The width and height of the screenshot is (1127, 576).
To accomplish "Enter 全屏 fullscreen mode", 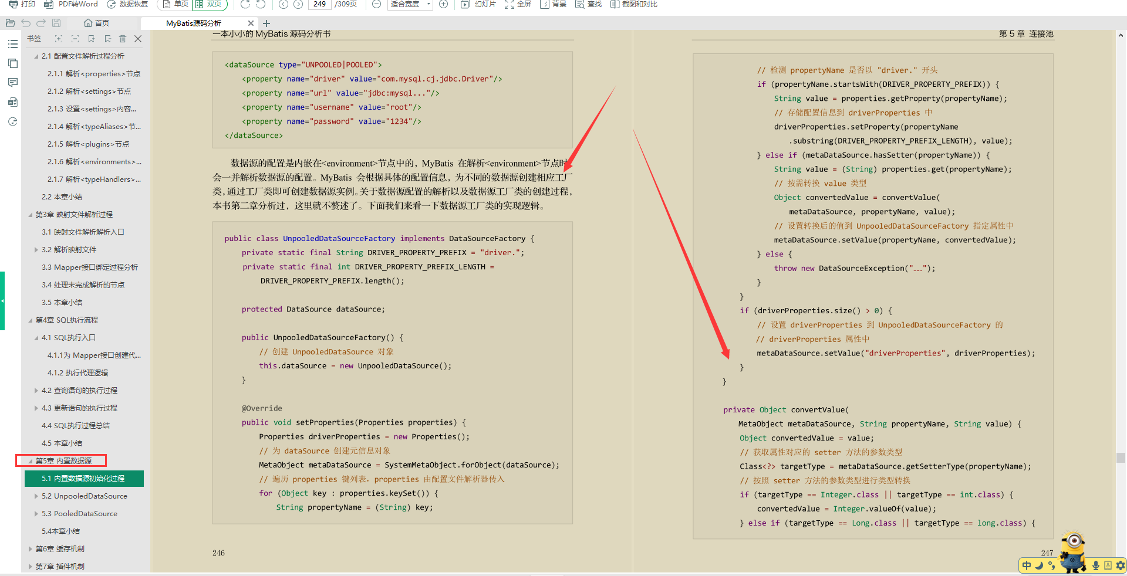I will click(x=518, y=4).
